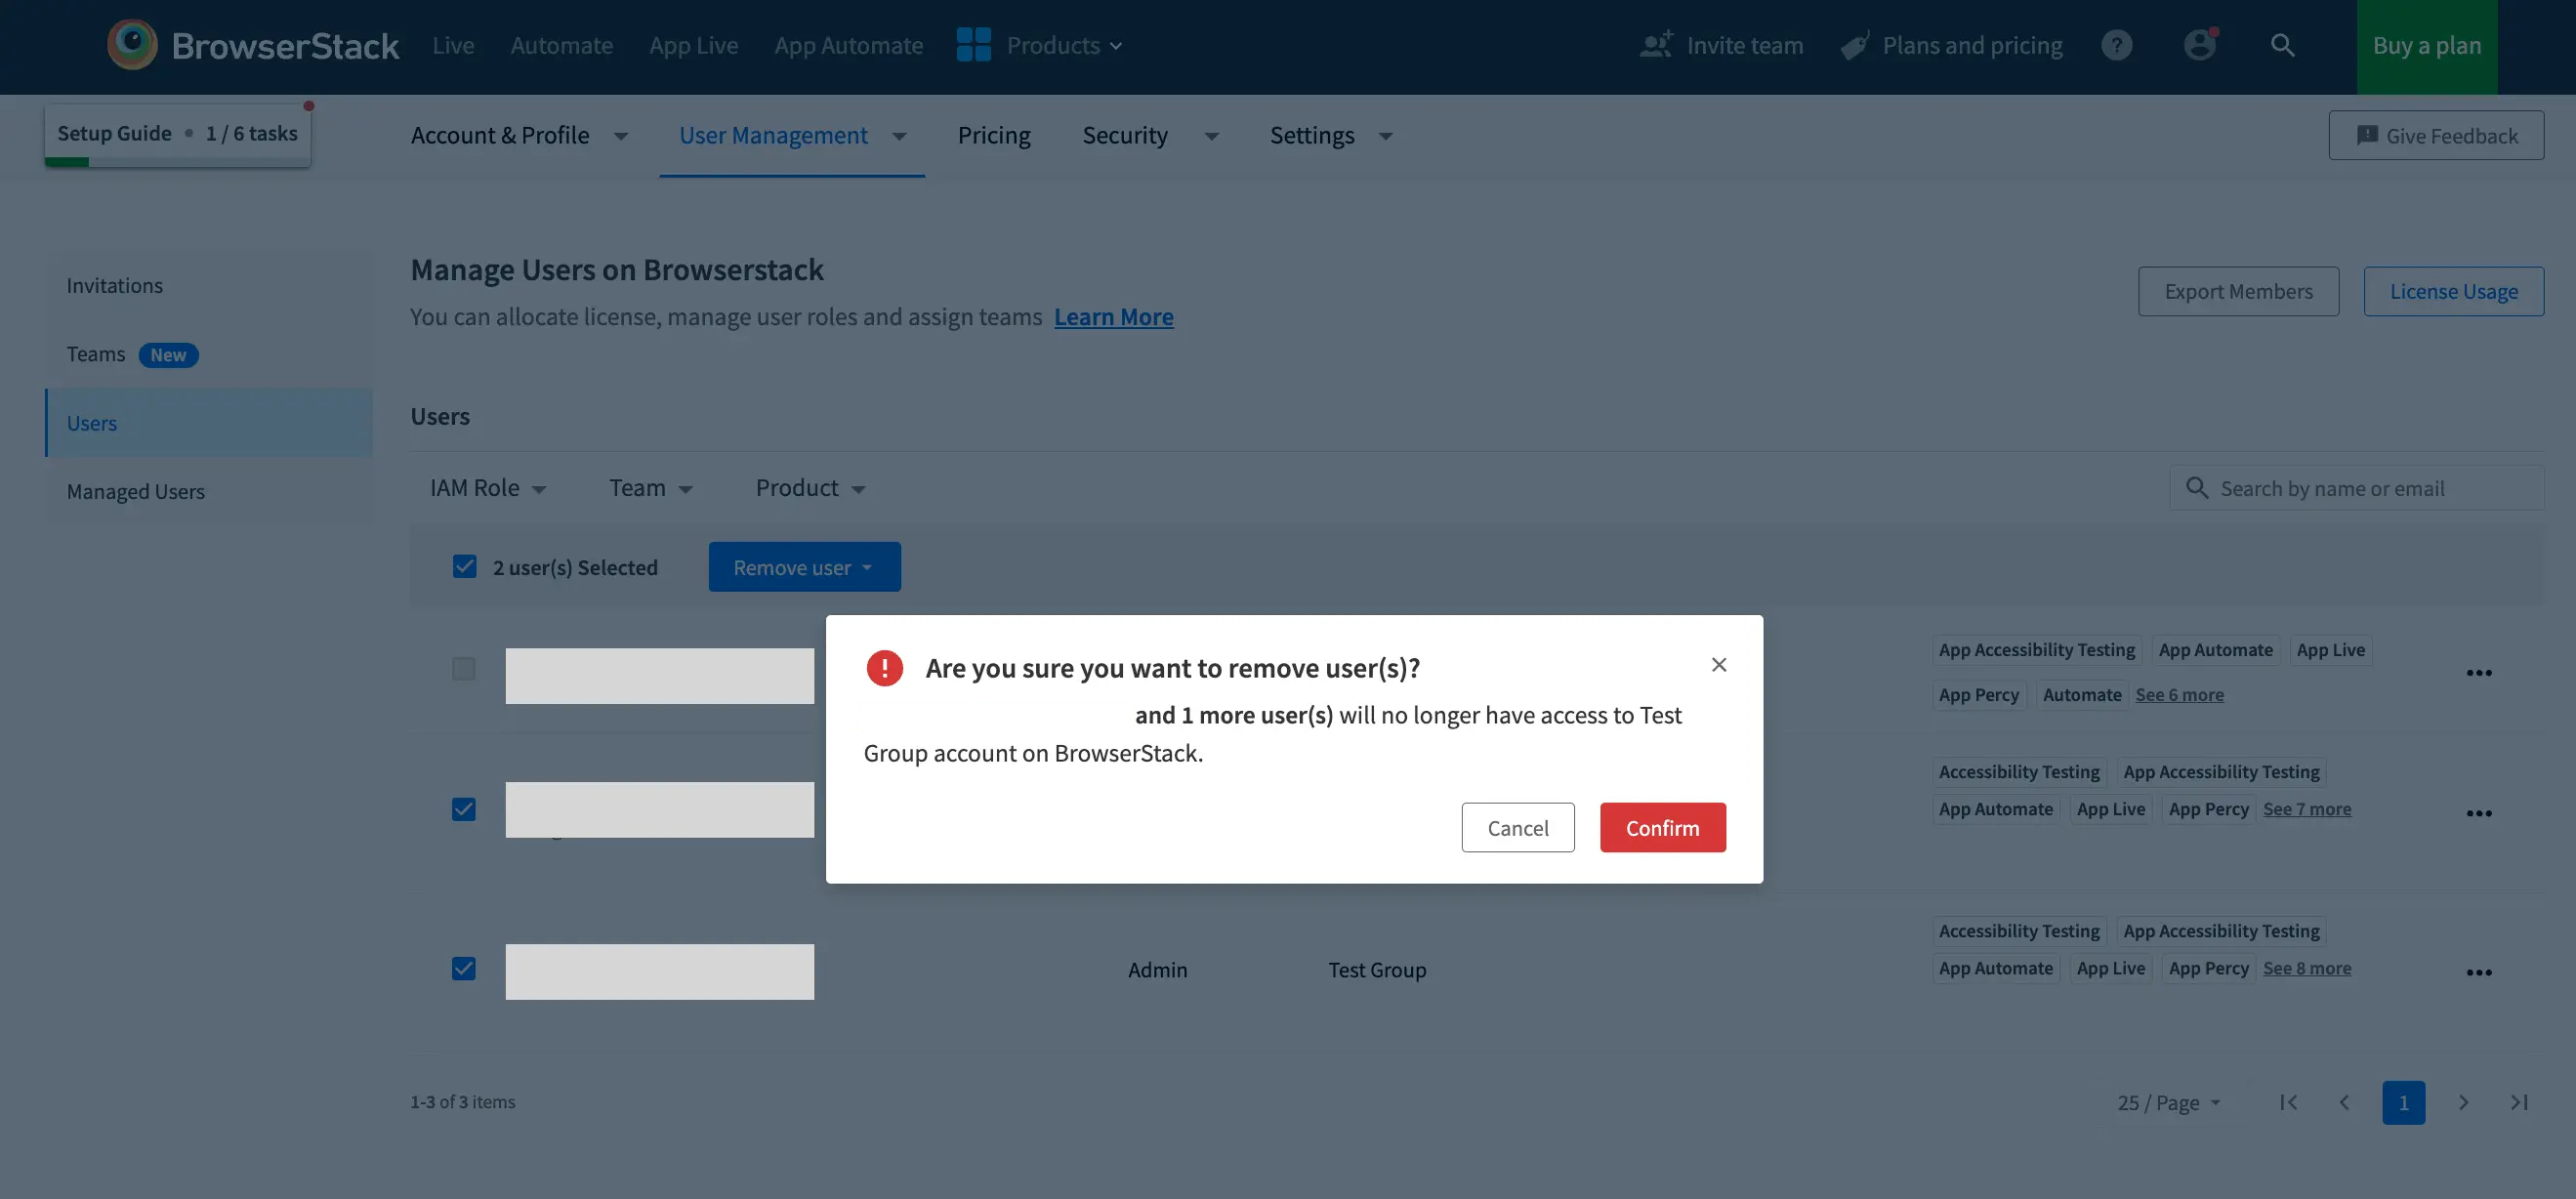Click the BrowserStack logo icon
The image size is (2576, 1199).
[132, 45]
